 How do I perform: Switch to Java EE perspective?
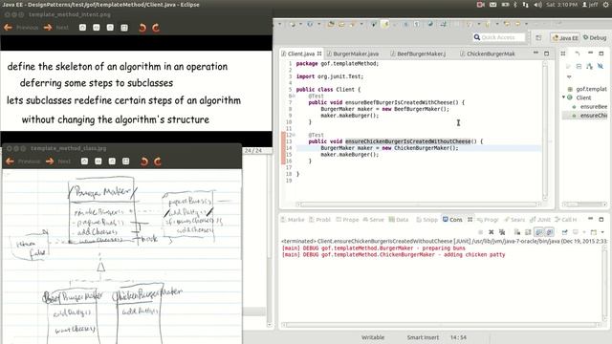click(565, 38)
